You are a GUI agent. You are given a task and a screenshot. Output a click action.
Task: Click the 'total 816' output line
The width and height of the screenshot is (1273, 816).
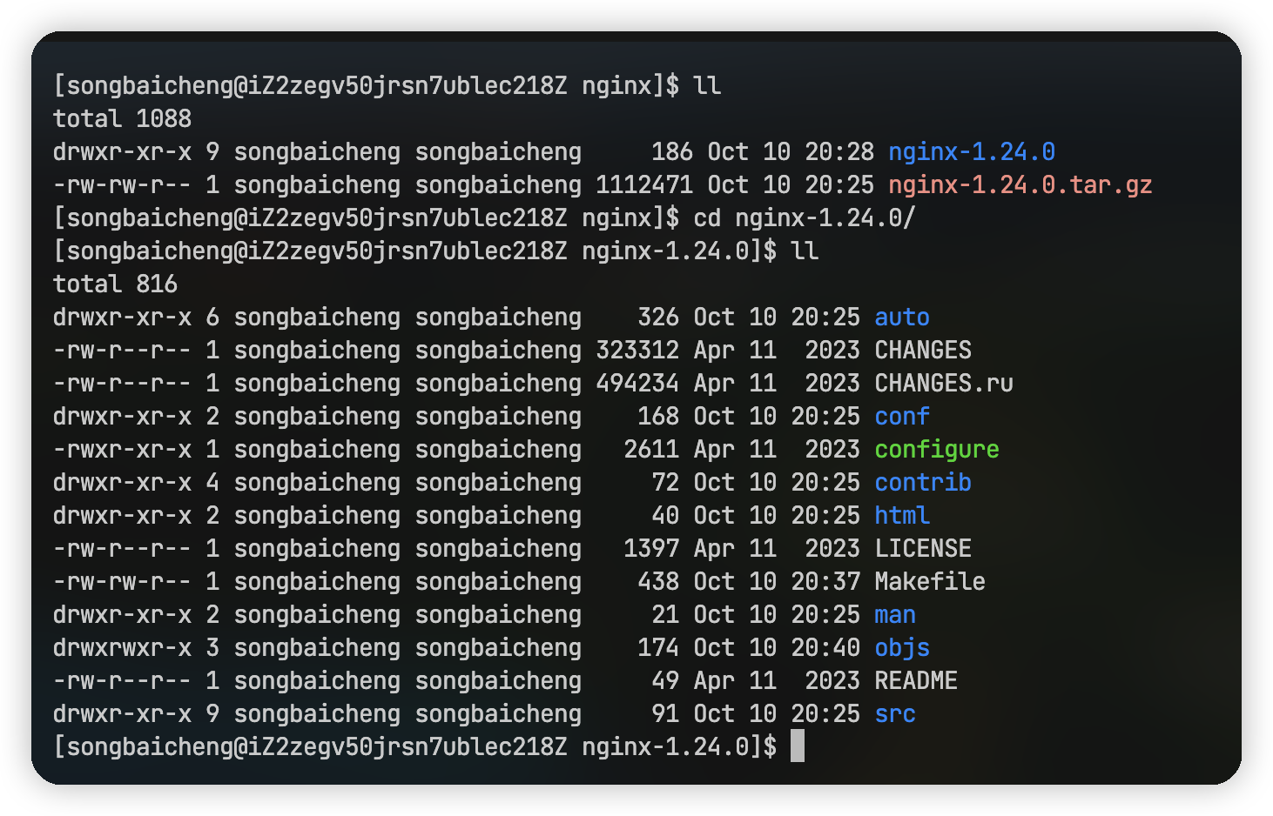click(115, 284)
